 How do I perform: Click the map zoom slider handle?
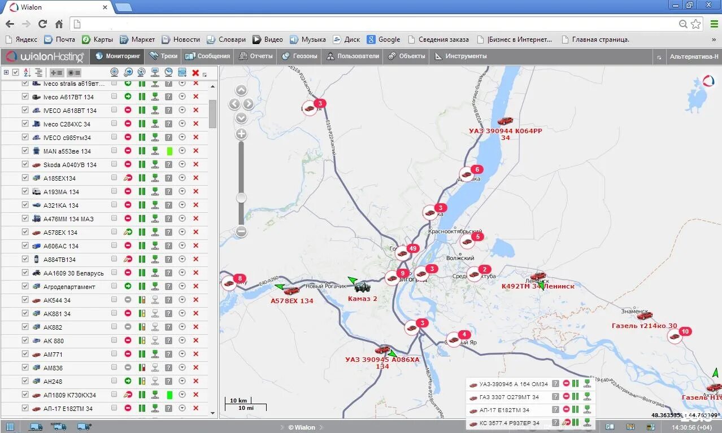click(x=241, y=198)
